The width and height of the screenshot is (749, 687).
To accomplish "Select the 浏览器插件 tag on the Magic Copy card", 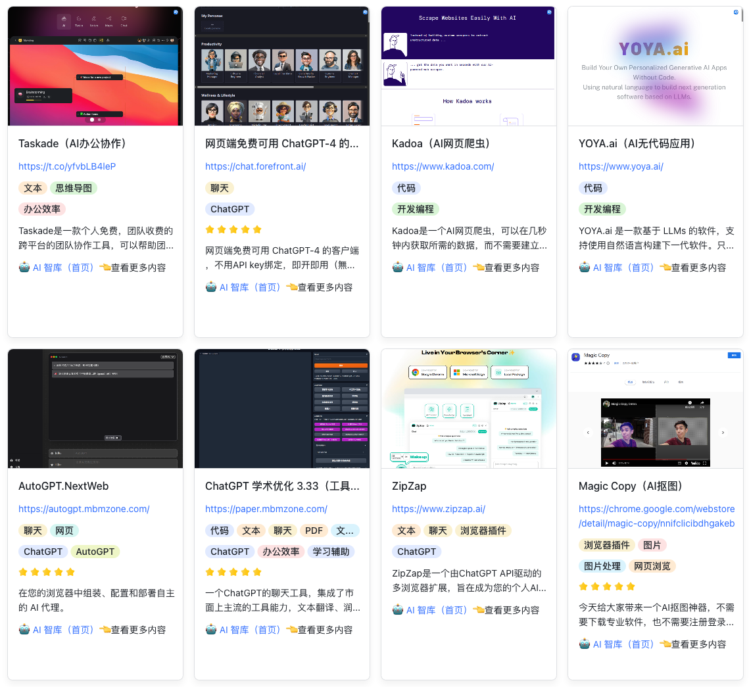I will tap(607, 545).
